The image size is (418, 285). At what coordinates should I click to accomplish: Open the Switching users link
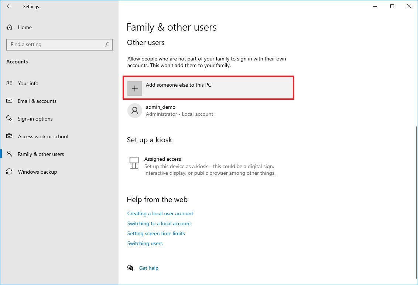[145, 243]
